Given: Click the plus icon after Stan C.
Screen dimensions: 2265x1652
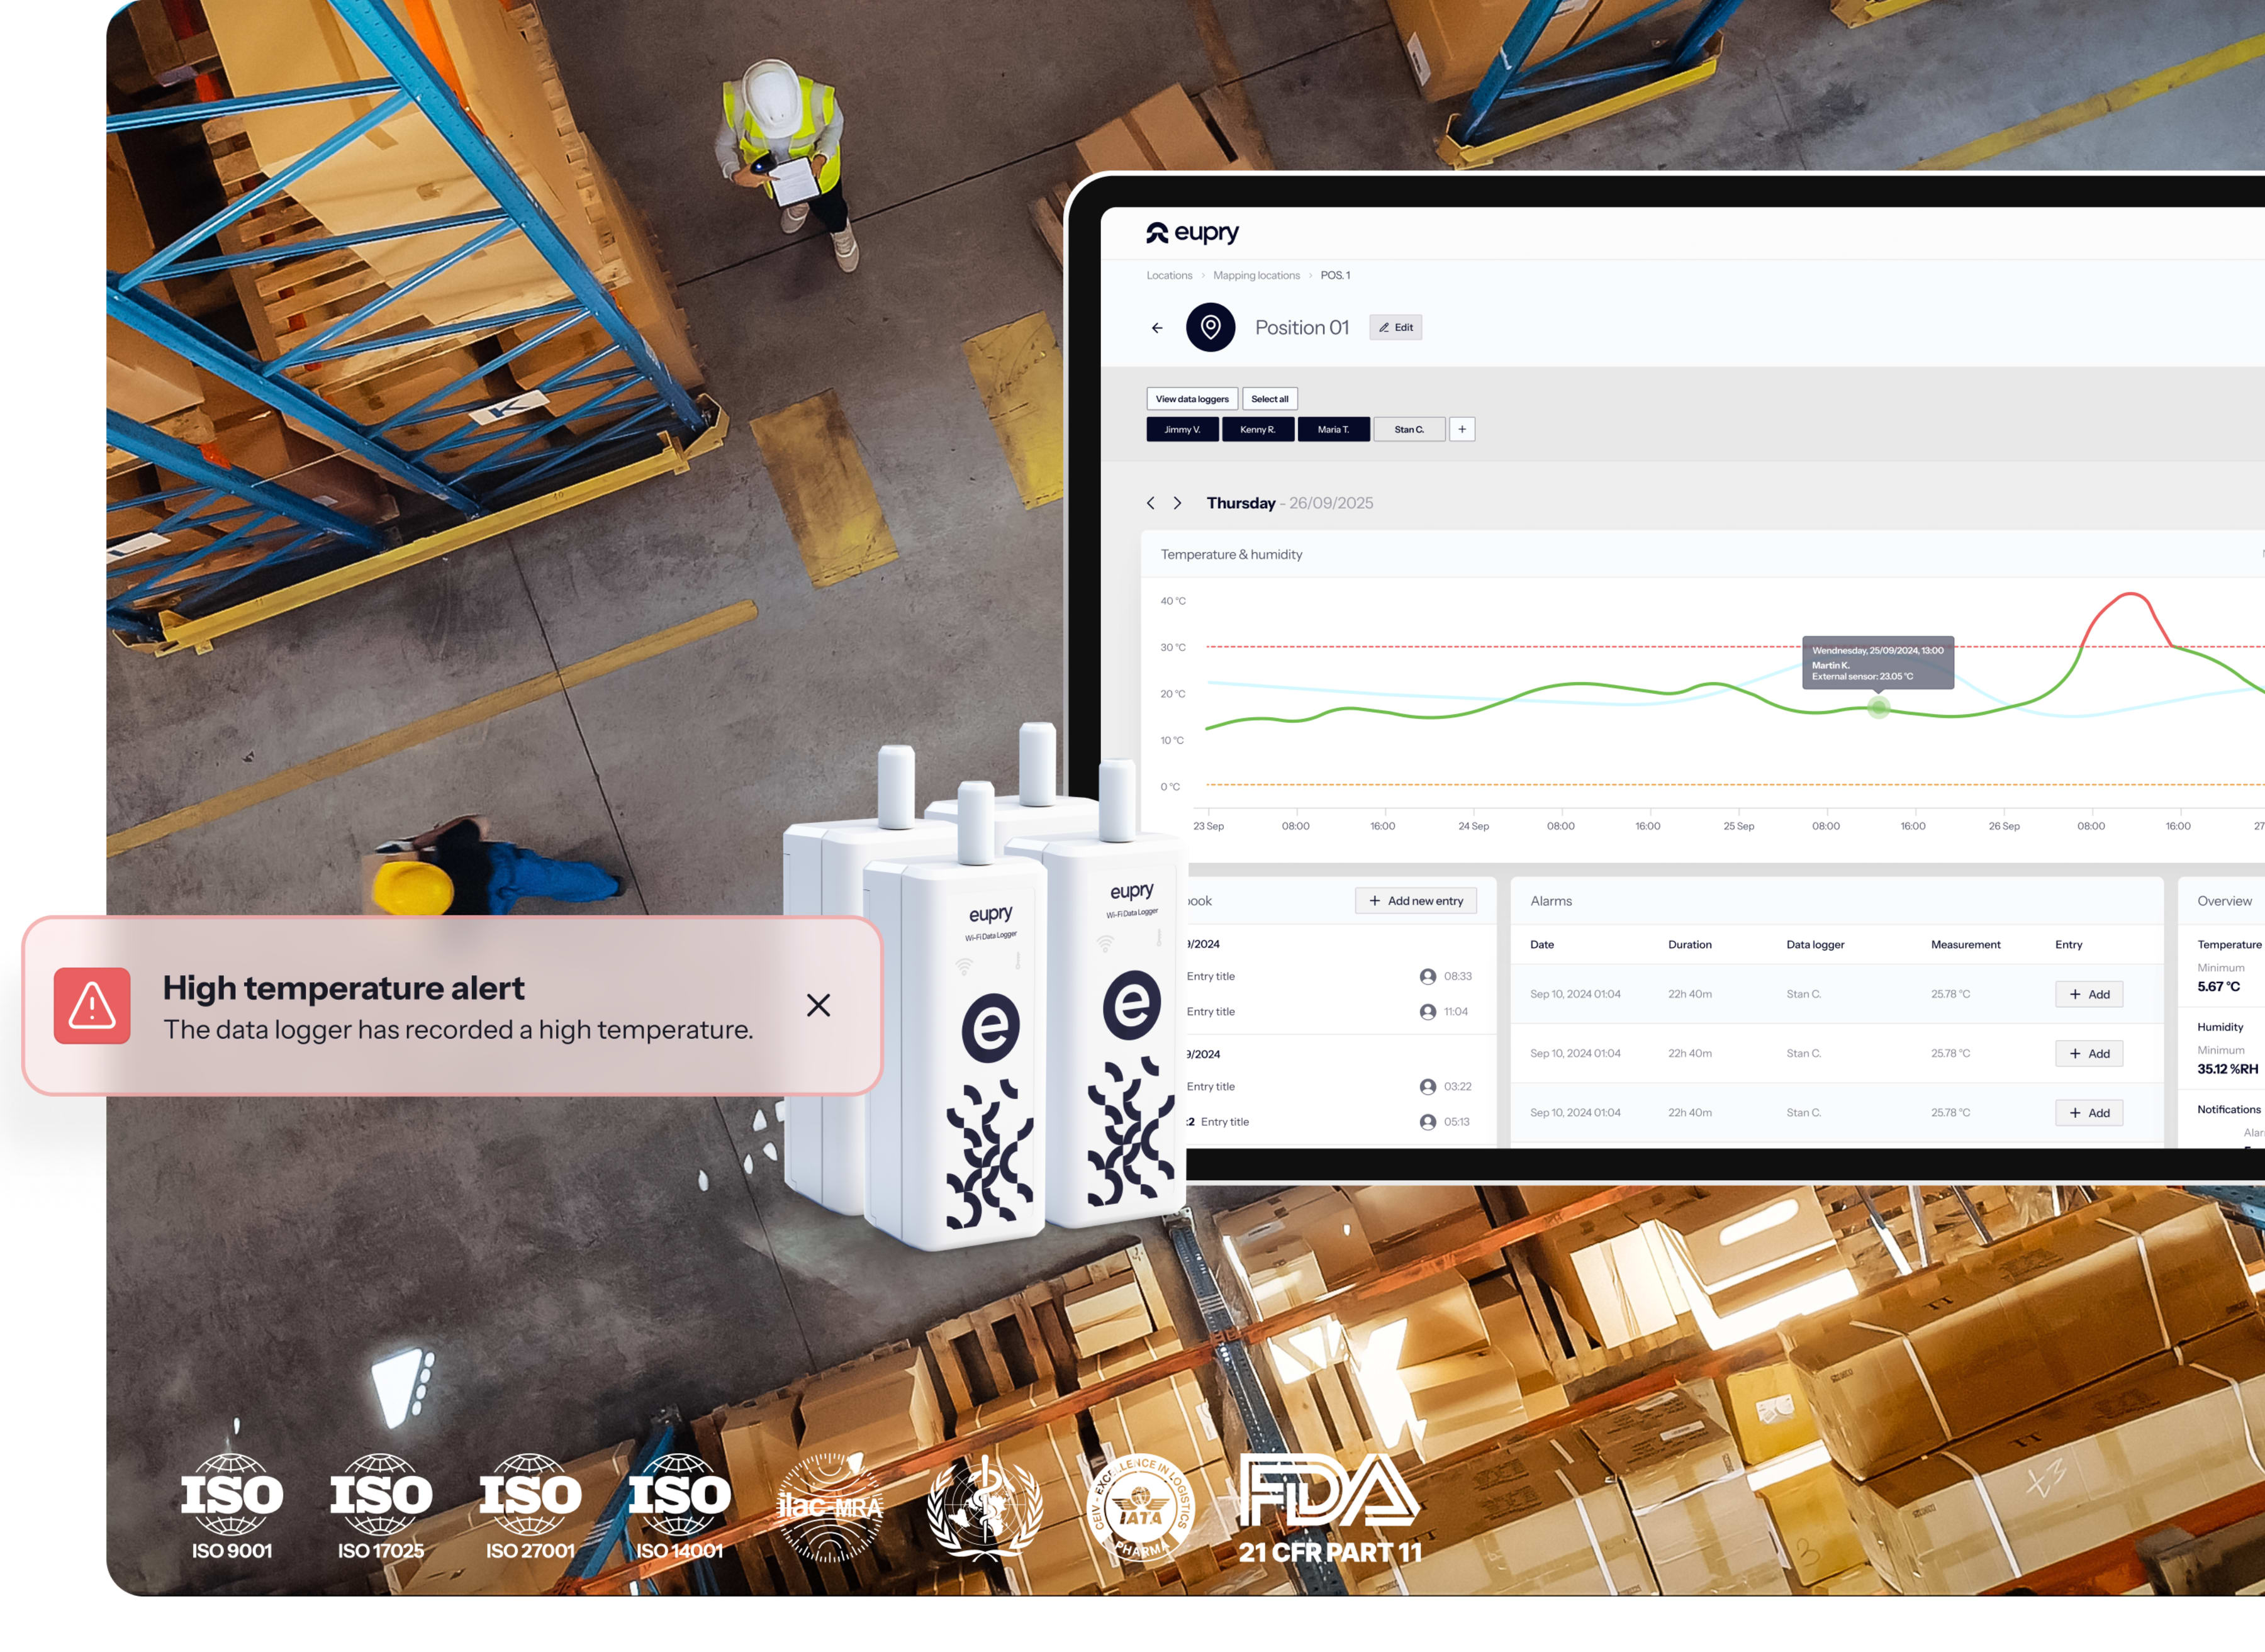Looking at the screenshot, I should pyautogui.click(x=1462, y=429).
